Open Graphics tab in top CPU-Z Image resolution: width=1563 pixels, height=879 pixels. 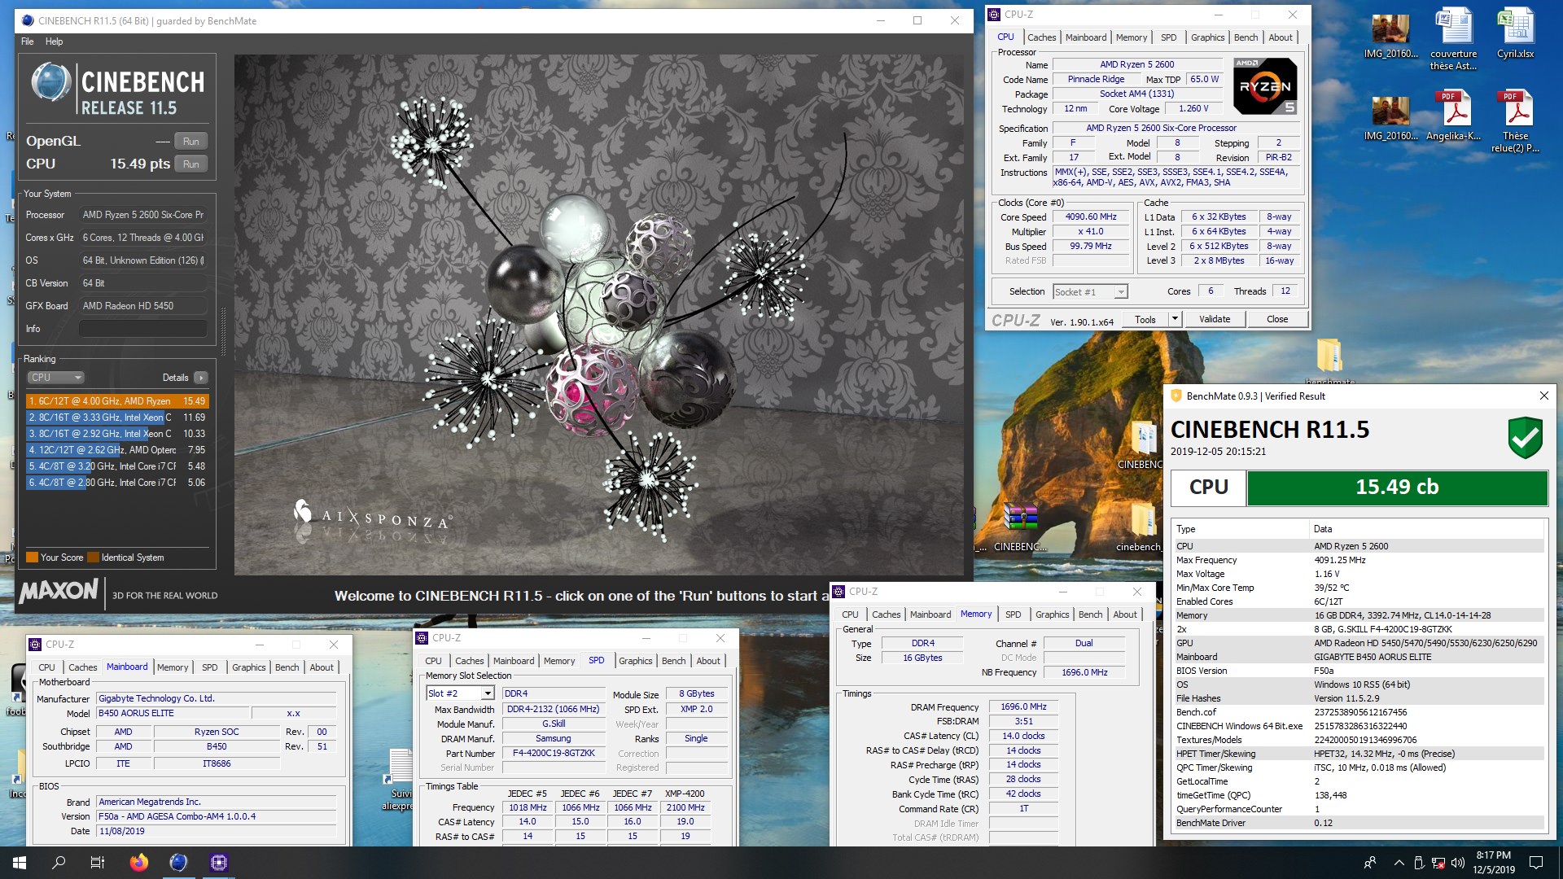pos(1207,37)
